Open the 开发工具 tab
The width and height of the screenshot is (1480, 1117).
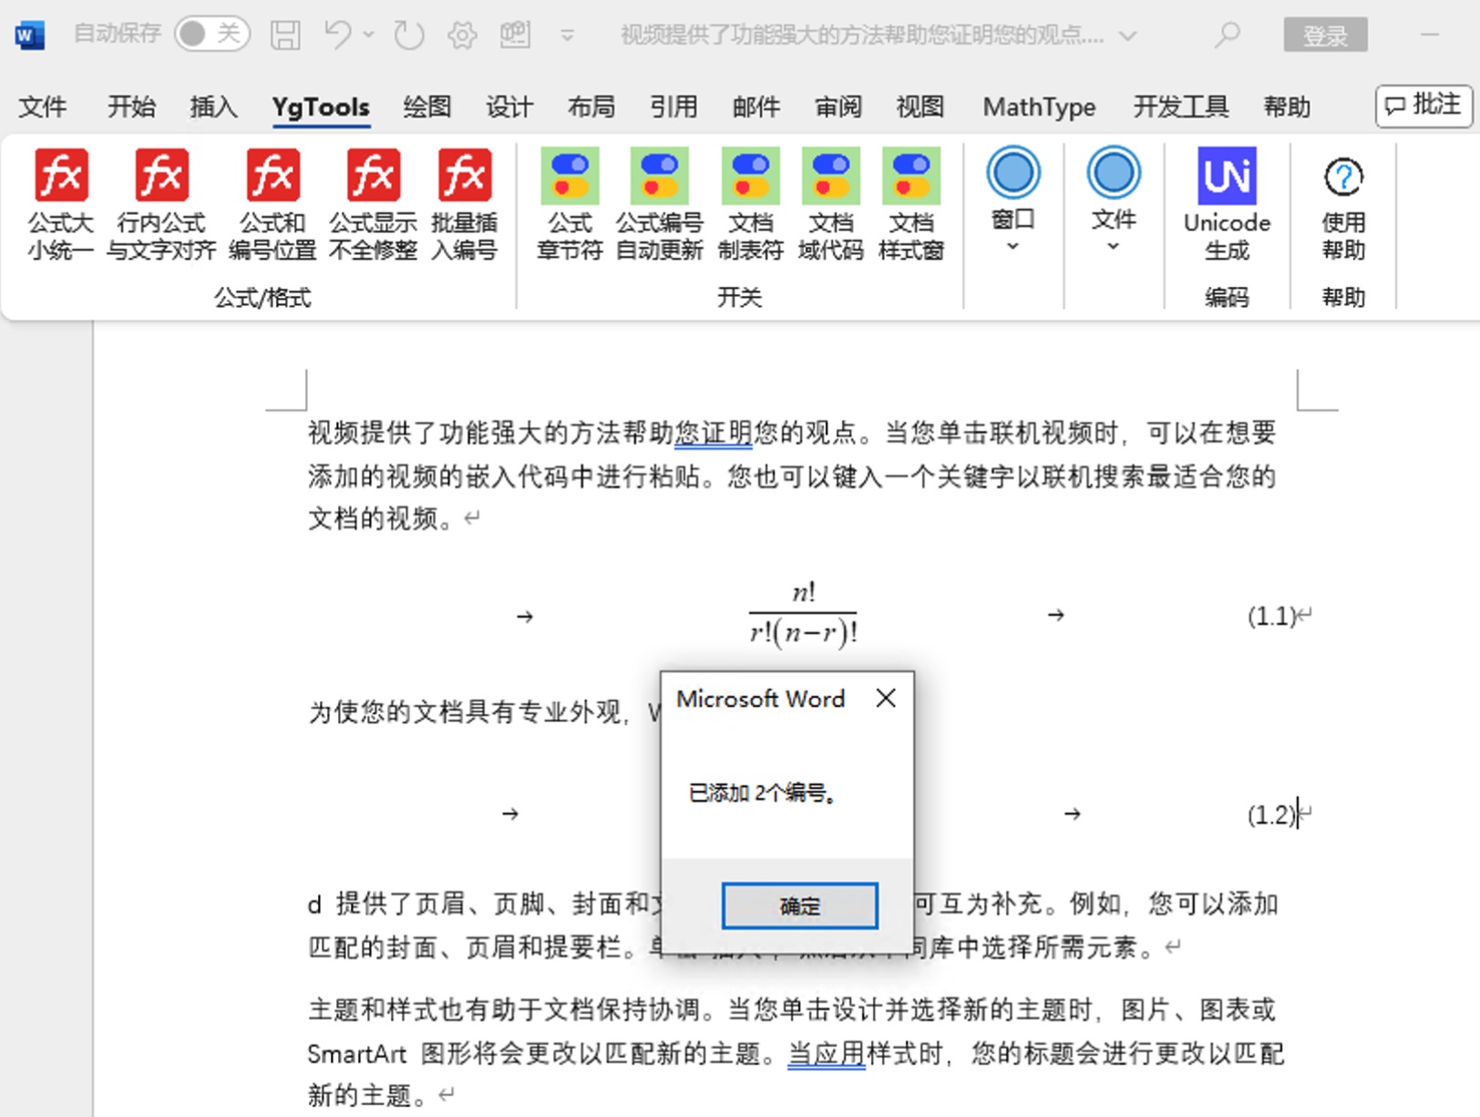click(x=1181, y=107)
